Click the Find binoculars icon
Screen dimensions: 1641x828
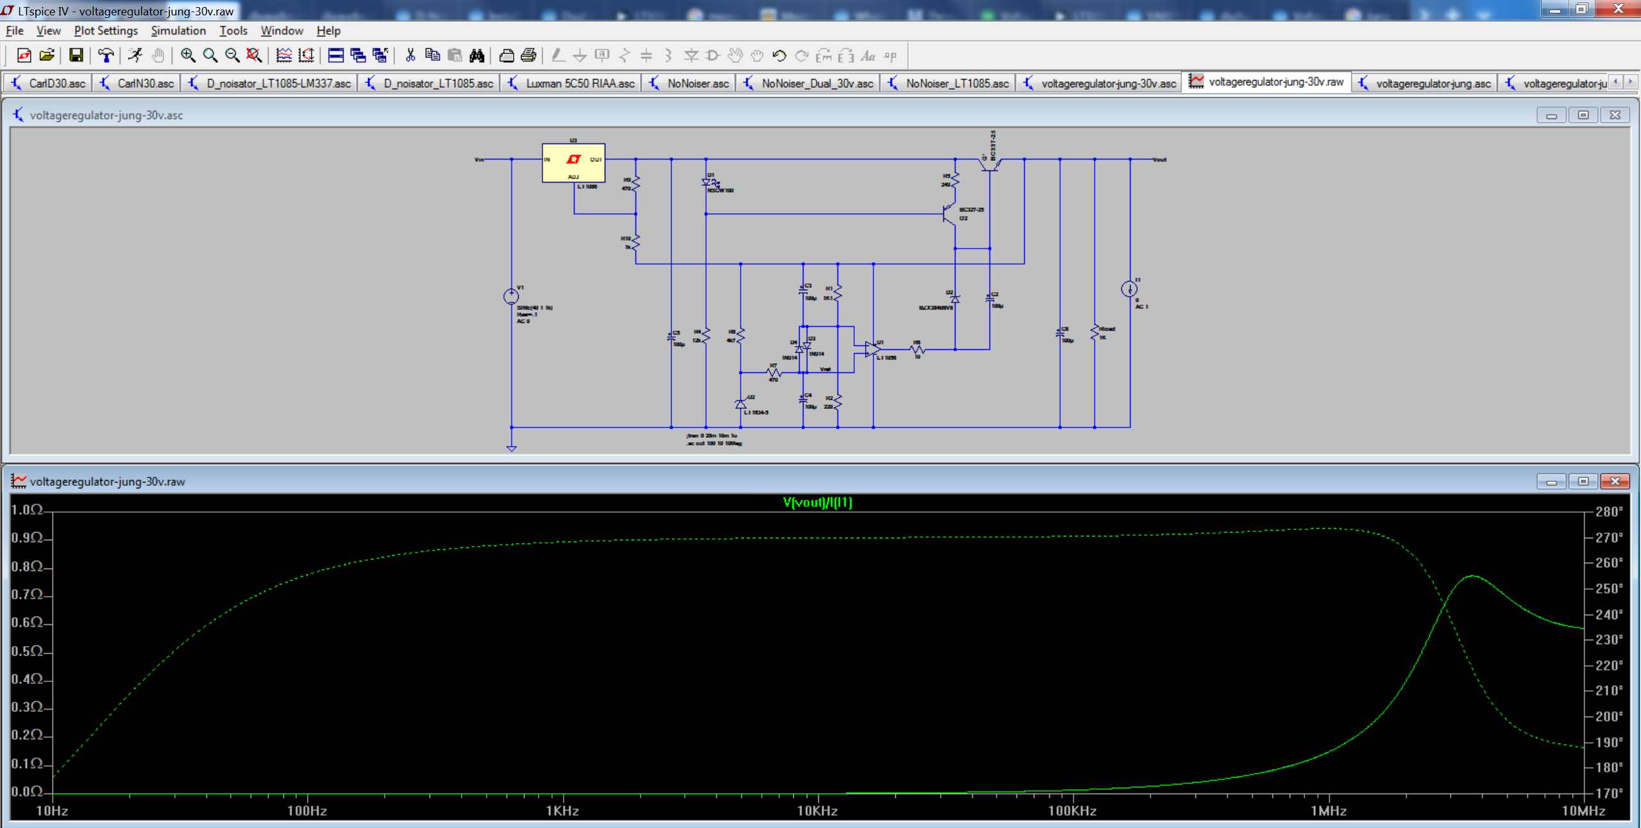477,56
